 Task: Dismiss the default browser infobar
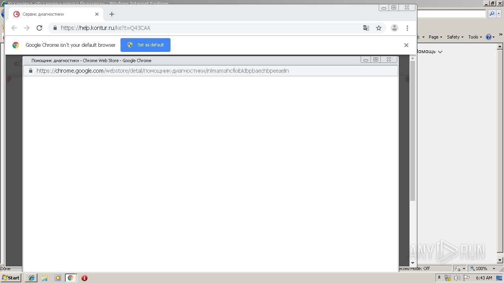pyautogui.click(x=406, y=45)
